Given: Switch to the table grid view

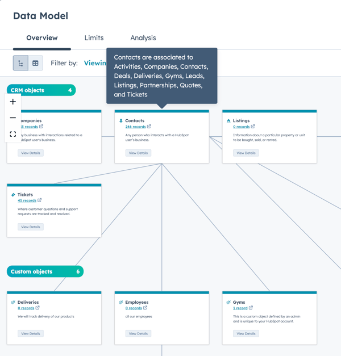Looking at the screenshot, I should (x=35, y=63).
